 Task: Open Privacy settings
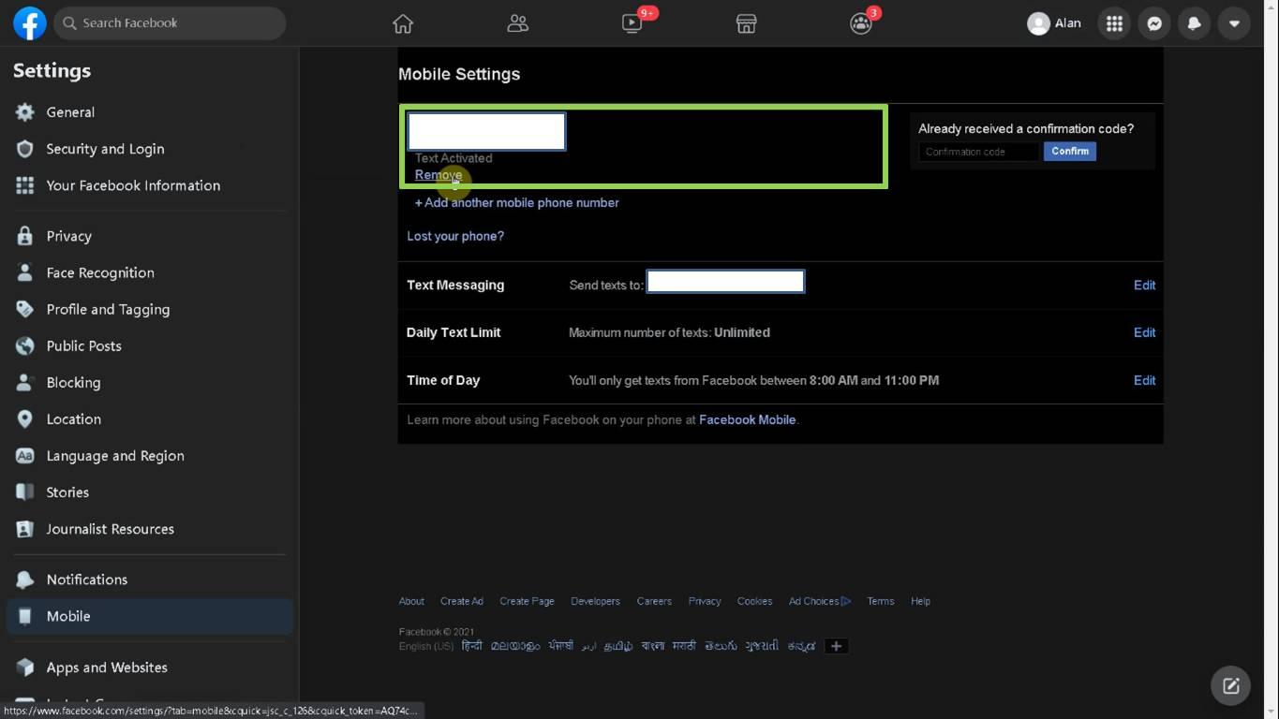[150, 236]
